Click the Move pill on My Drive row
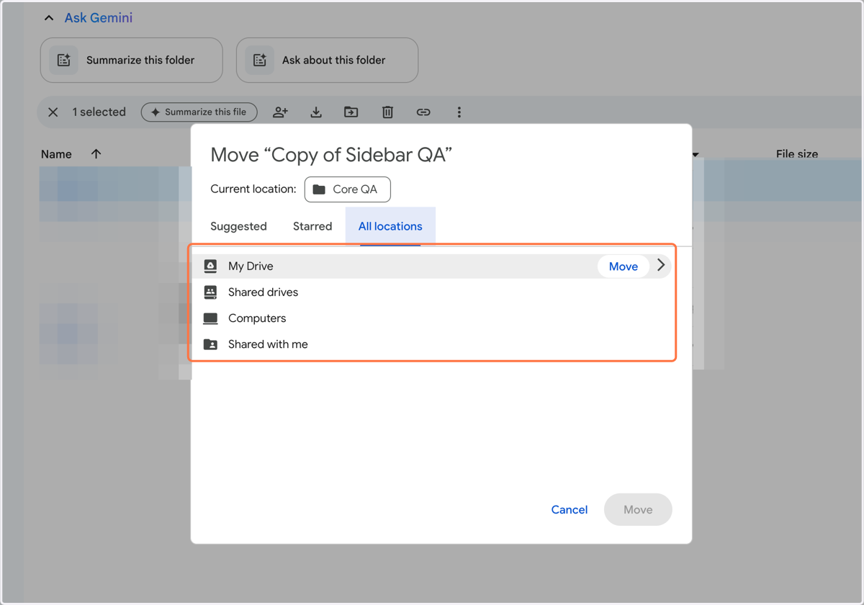The width and height of the screenshot is (864, 605). (x=624, y=266)
